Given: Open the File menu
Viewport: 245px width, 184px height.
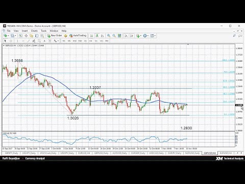Looking at the screenshot, I should click(9, 31).
